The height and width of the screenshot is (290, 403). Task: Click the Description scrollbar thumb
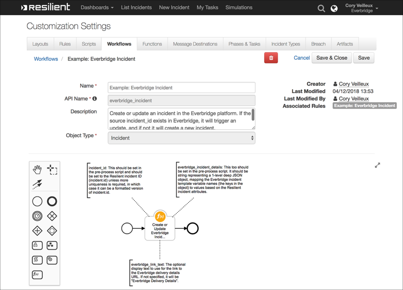point(253,115)
